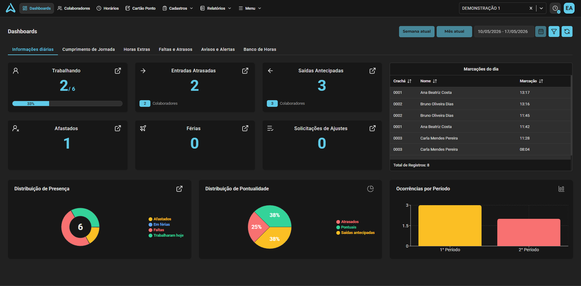581x286 pixels.
Task: Switch to Faltas e Atrasos tab
Action: click(x=176, y=49)
